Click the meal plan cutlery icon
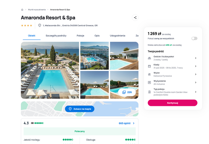The image size is (209, 144). coord(149,83)
